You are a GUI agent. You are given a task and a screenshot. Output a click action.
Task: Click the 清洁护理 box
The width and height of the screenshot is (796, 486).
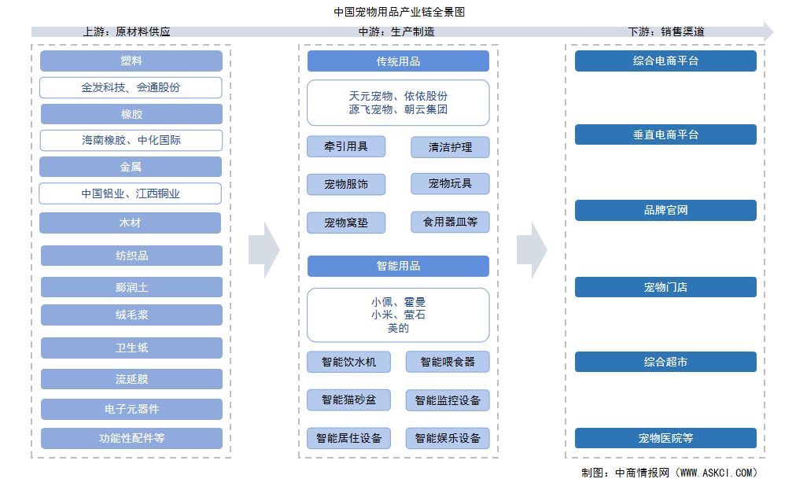[450, 147]
